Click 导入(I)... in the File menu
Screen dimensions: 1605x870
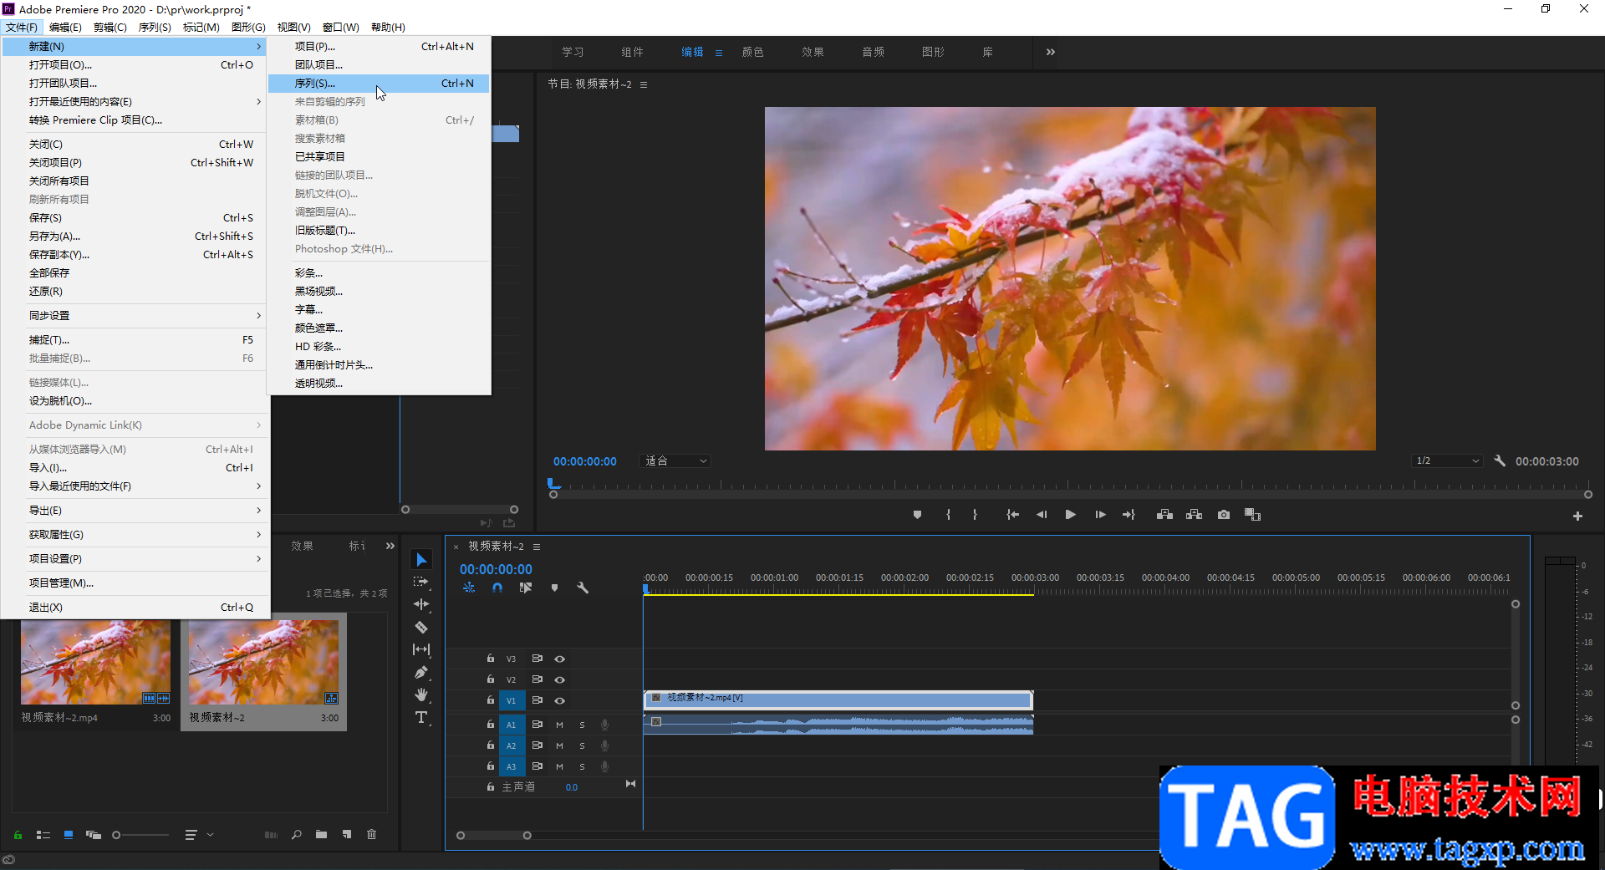[x=48, y=468]
